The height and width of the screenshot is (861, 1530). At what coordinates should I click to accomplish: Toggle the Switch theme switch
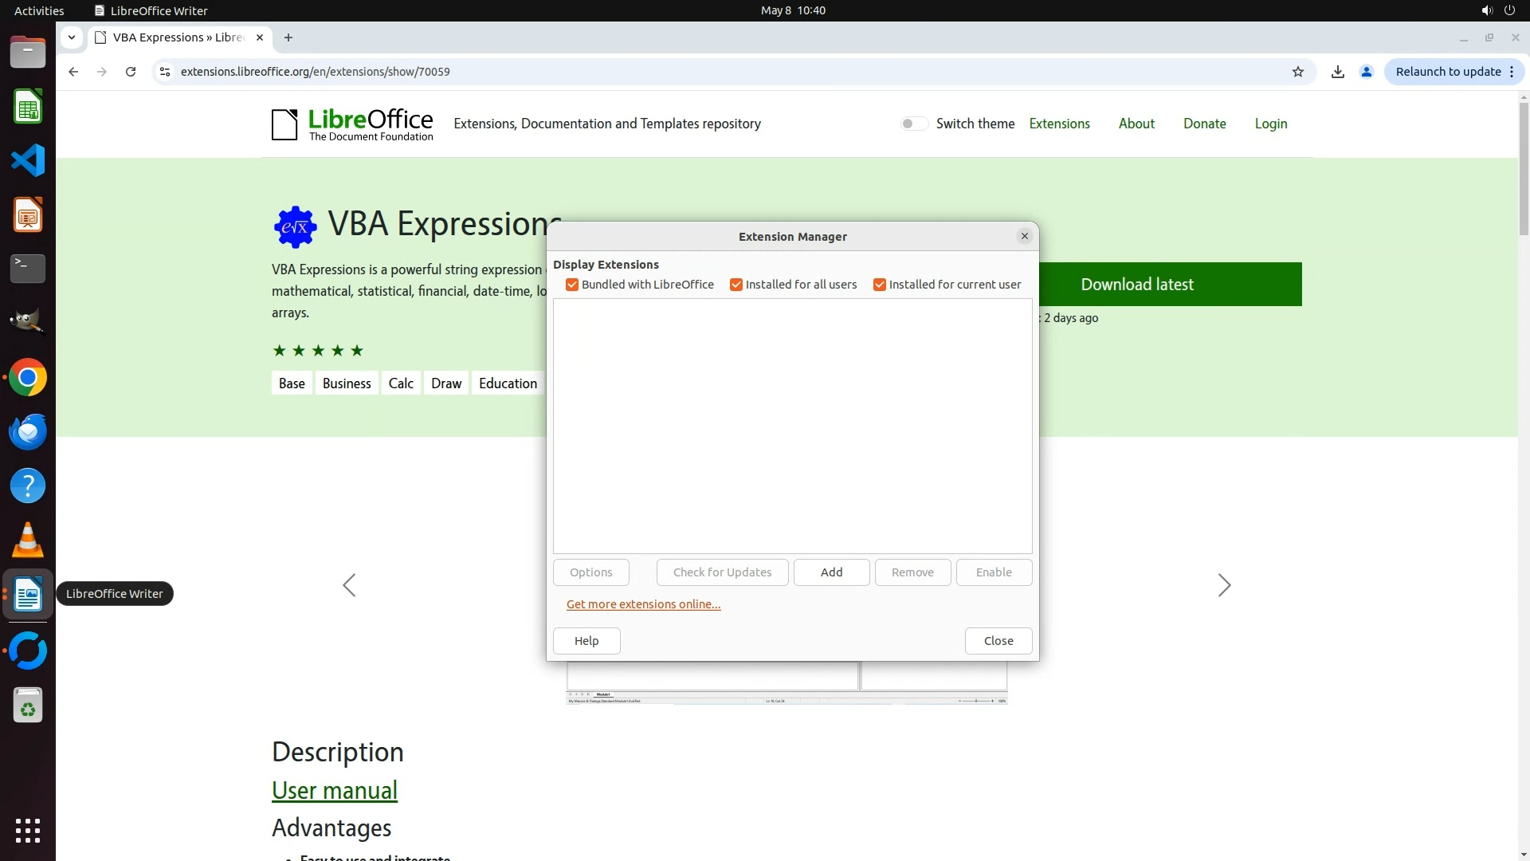tap(913, 124)
